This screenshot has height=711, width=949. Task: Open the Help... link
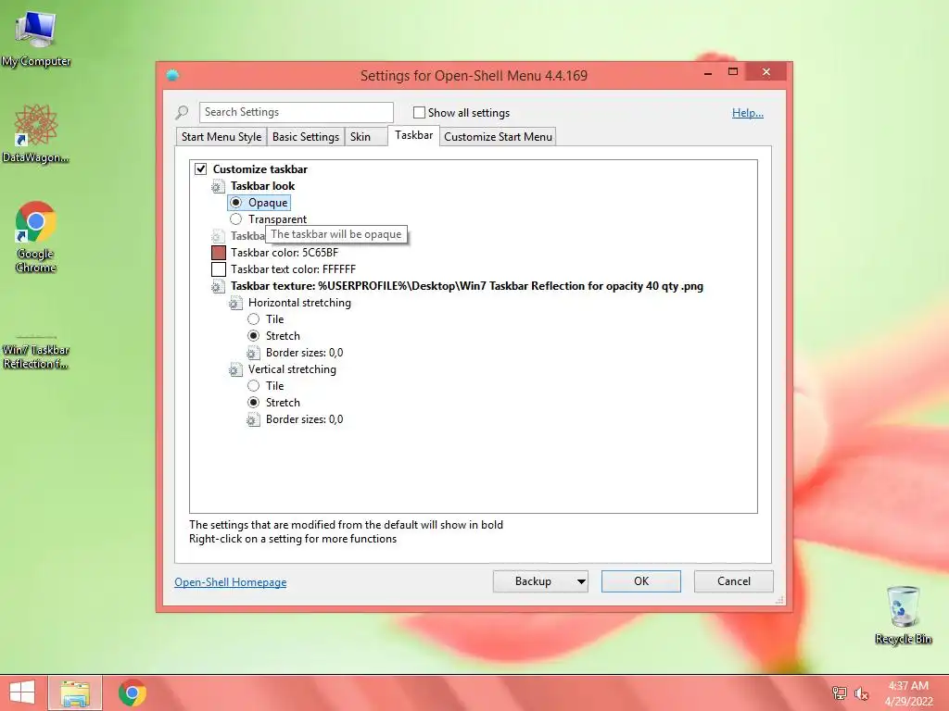pos(748,113)
